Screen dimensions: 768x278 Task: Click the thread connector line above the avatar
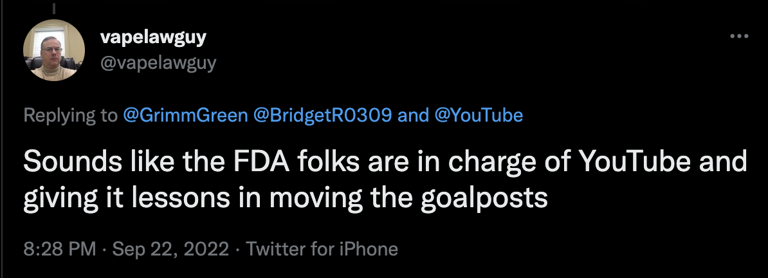click(x=54, y=9)
